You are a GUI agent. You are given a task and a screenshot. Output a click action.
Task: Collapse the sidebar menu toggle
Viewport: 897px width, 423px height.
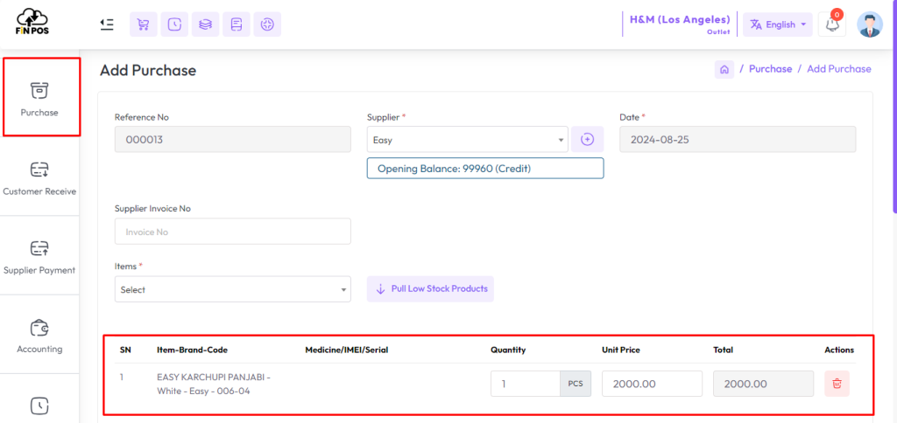pyautogui.click(x=107, y=24)
